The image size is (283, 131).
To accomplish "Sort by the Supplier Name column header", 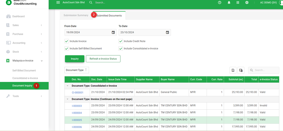I will [147, 80].
